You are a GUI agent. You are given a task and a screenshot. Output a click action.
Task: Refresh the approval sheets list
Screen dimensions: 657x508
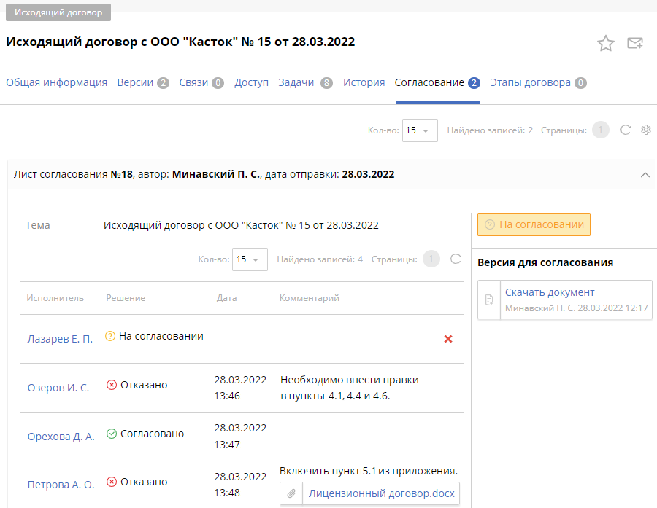click(625, 130)
